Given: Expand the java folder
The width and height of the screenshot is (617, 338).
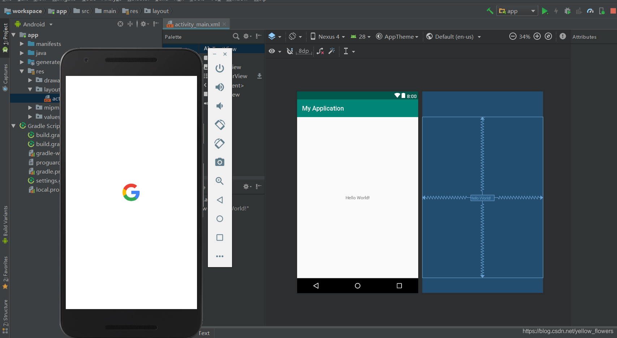Looking at the screenshot, I should coord(22,53).
